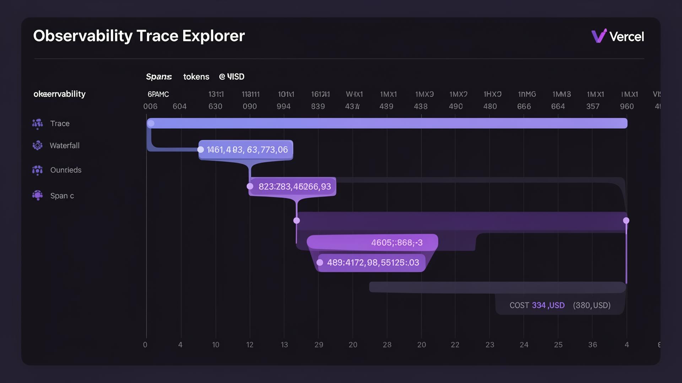Click the Vercel logo icon
This screenshot has width=682, height=383.
[599, 36]
